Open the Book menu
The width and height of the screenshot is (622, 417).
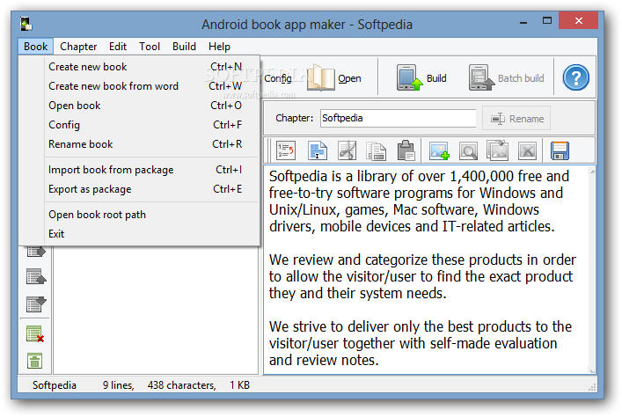click(x=35, y=47)
